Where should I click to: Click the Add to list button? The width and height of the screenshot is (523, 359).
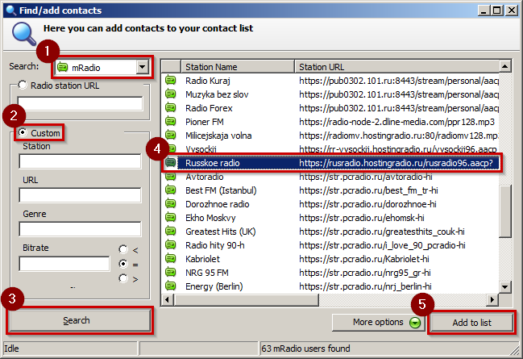(471, 323)
